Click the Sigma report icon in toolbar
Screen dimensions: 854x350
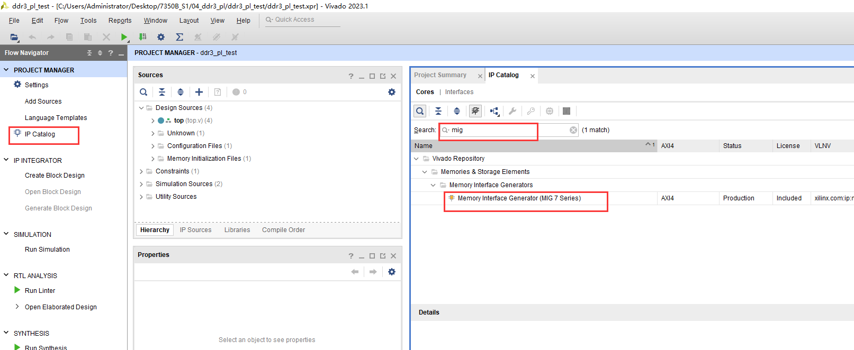tap(179, 37)
